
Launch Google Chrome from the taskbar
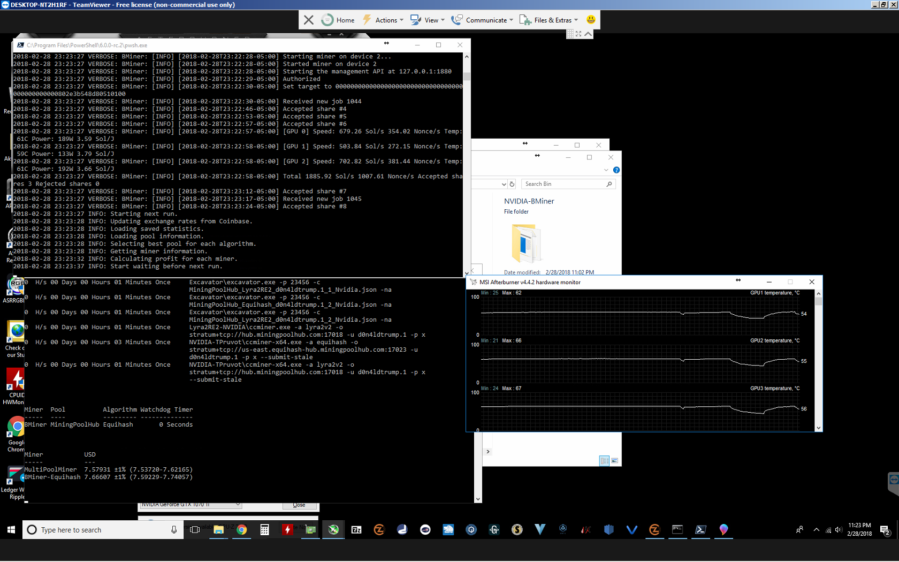[x=242, y=530]
